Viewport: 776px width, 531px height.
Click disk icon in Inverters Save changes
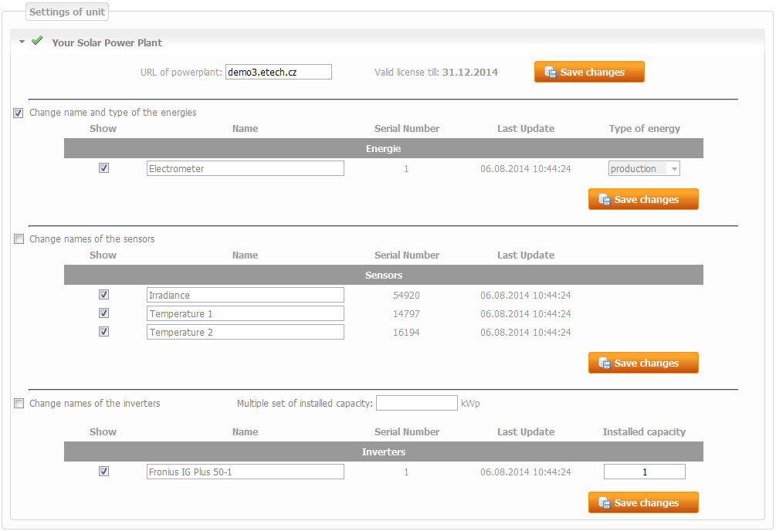point(605,503)
